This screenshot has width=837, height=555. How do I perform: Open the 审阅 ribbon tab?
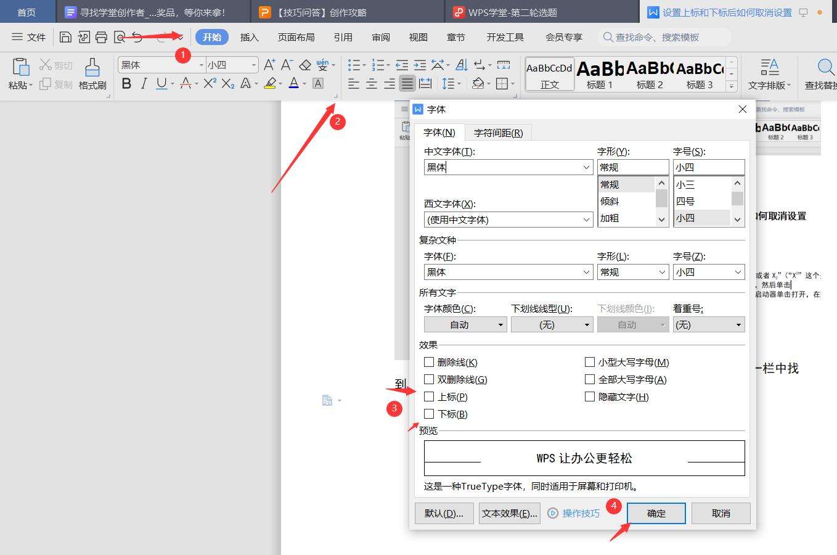381,37
